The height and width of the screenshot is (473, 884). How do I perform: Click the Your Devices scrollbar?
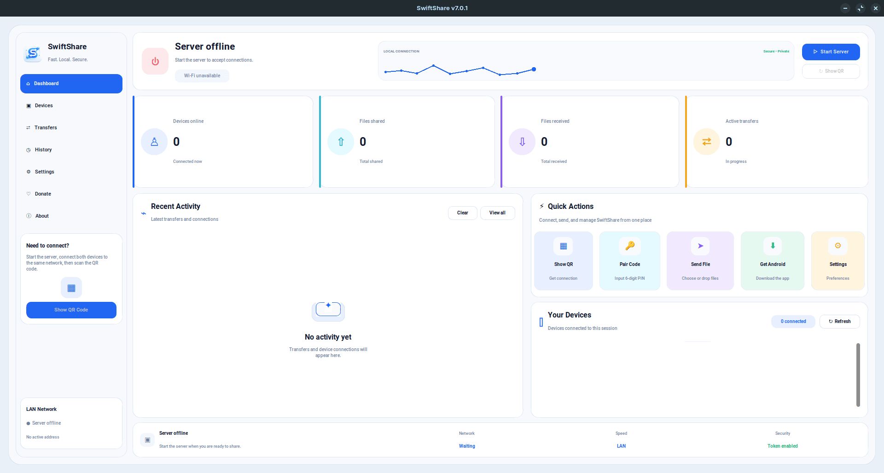coord(858,375)
